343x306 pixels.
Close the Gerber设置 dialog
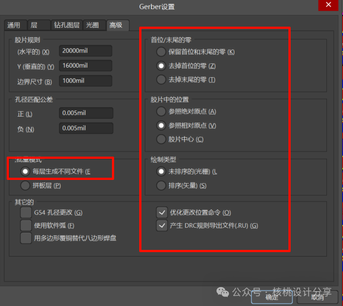coord(326,5)
